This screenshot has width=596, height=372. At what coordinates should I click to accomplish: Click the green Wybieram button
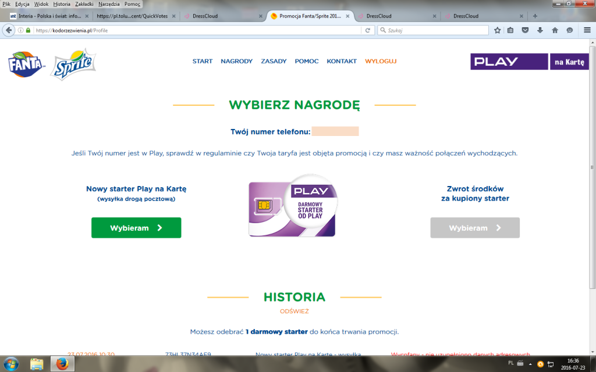(136, 227)
